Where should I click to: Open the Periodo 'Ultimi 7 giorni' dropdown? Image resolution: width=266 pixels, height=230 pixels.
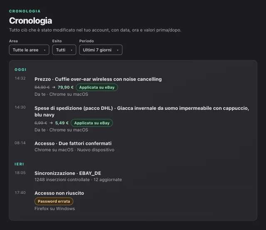coord(101,50)
